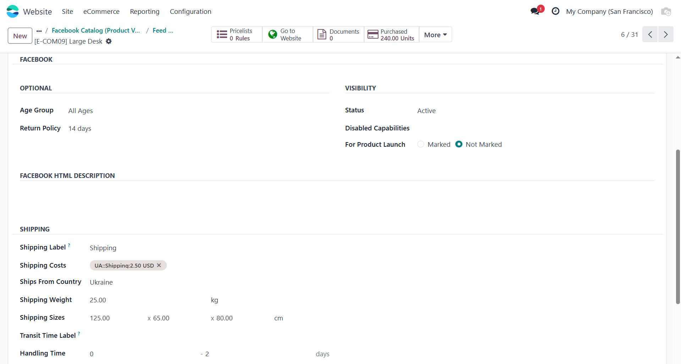
Task: Open the activities clock icon
Action: [x=555, y=11]
